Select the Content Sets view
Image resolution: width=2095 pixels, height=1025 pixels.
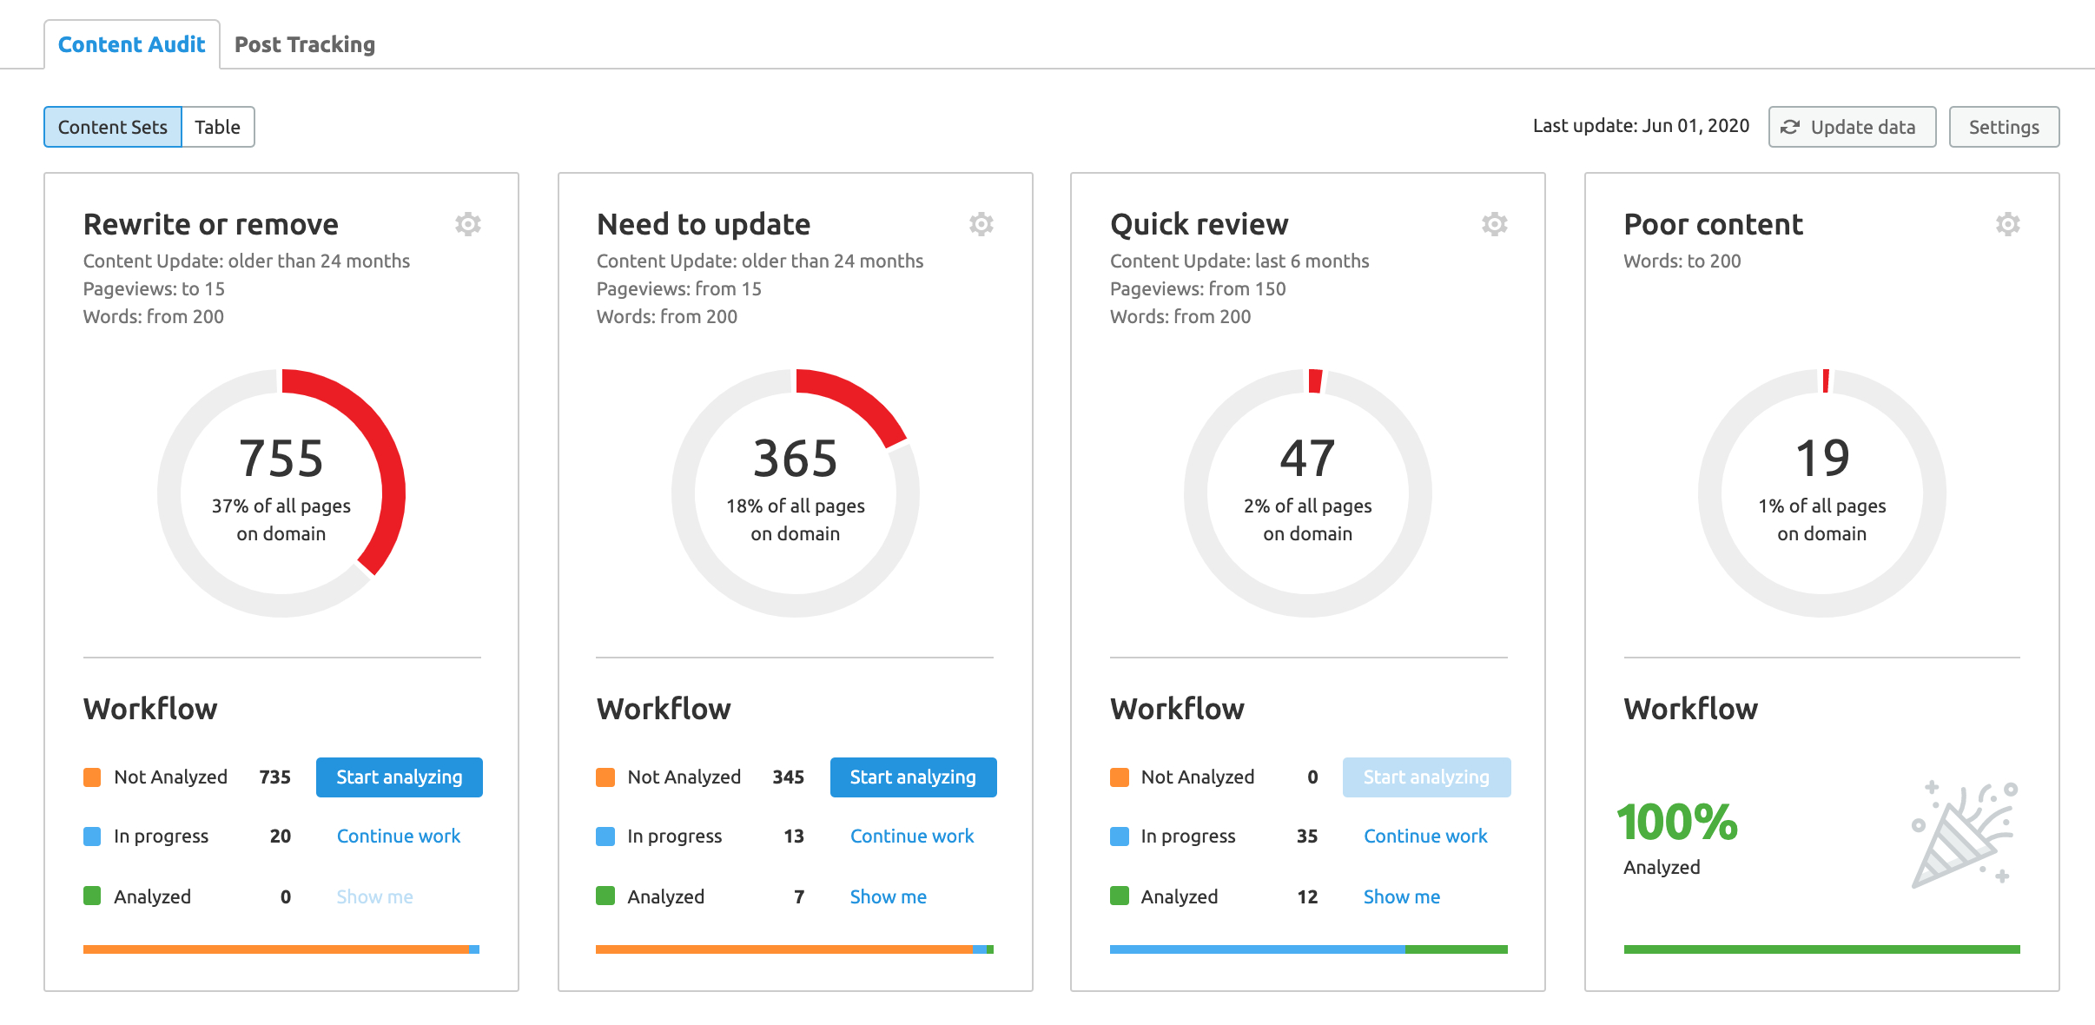click(x=112, y=126)
